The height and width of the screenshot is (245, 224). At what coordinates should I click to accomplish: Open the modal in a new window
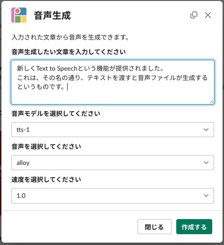click(x=194, y=15)
